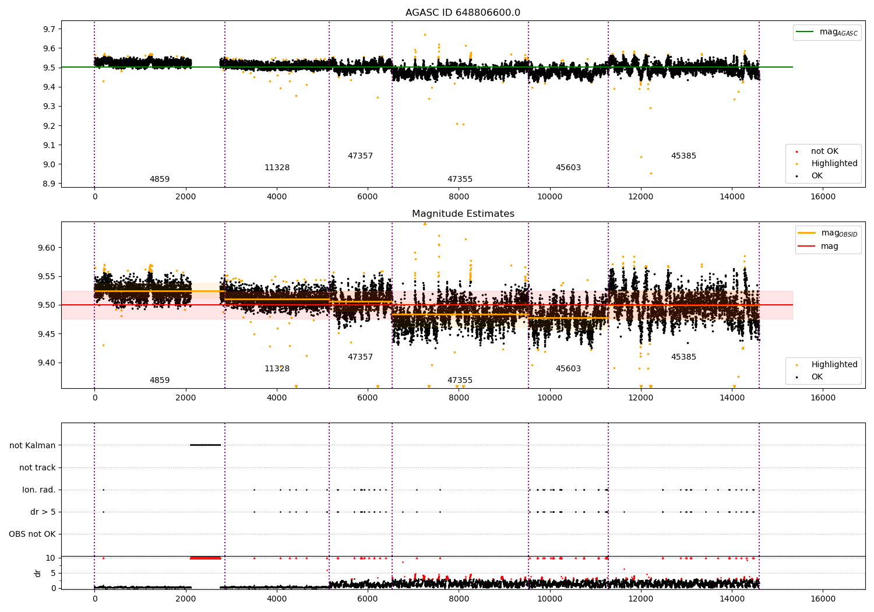Viewport: 874px width, 612px height.
Task: Click 'Highlighted' legend entry in top plot
Action: click(834, 164)
